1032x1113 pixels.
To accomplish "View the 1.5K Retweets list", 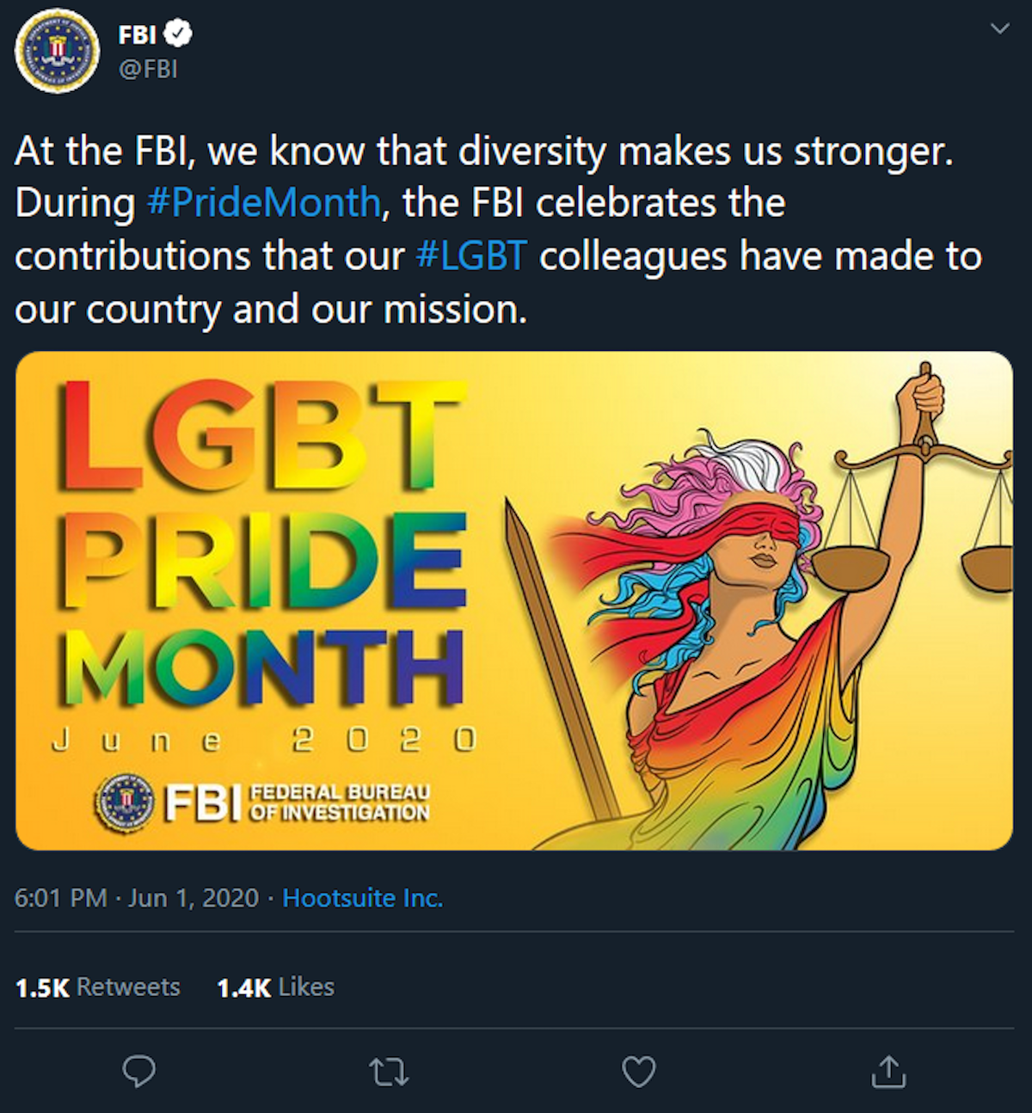I will point(98,987).
